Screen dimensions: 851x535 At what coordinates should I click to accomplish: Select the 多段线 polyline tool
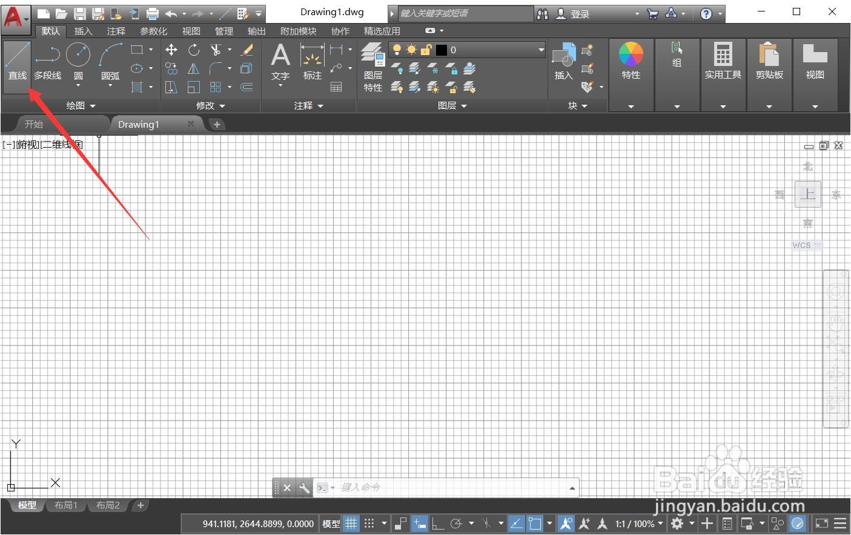point(47,62)
